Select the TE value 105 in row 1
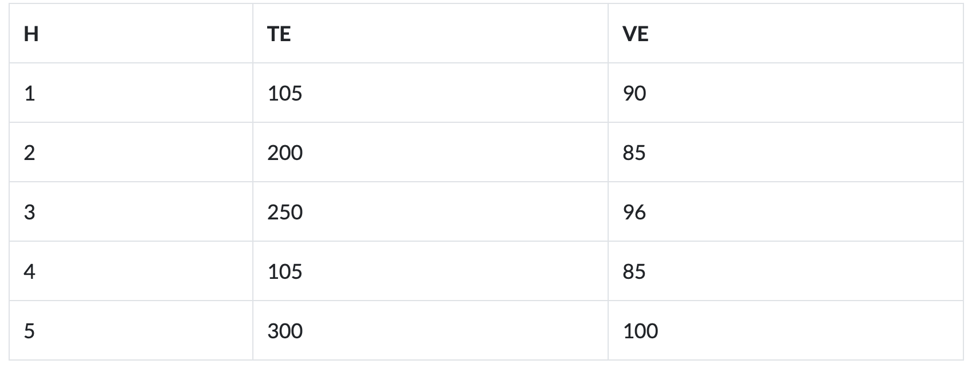 [x=284, y=93]
